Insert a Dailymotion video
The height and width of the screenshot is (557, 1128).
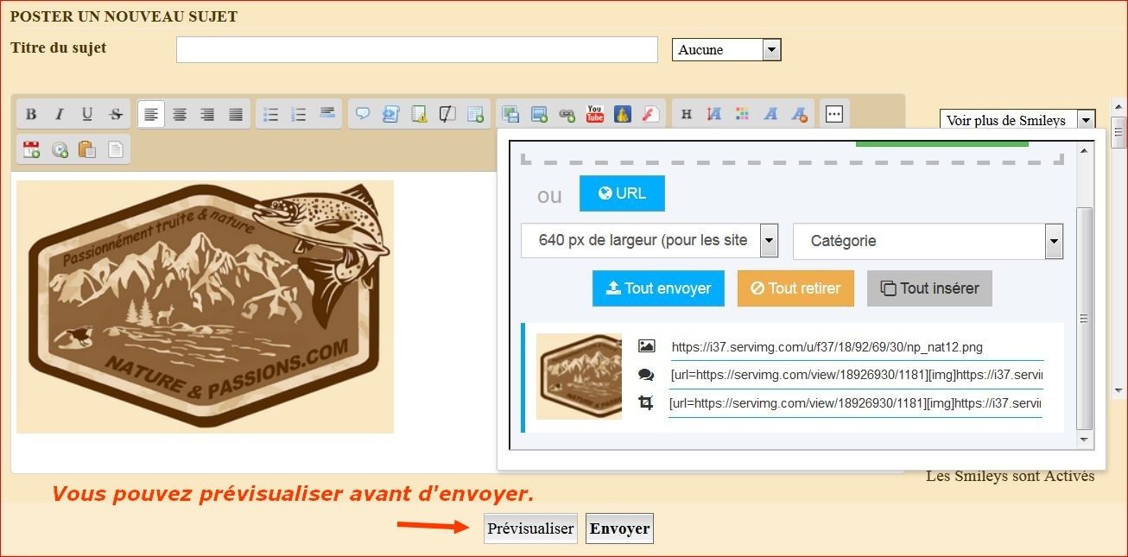[x=623, y=114]
